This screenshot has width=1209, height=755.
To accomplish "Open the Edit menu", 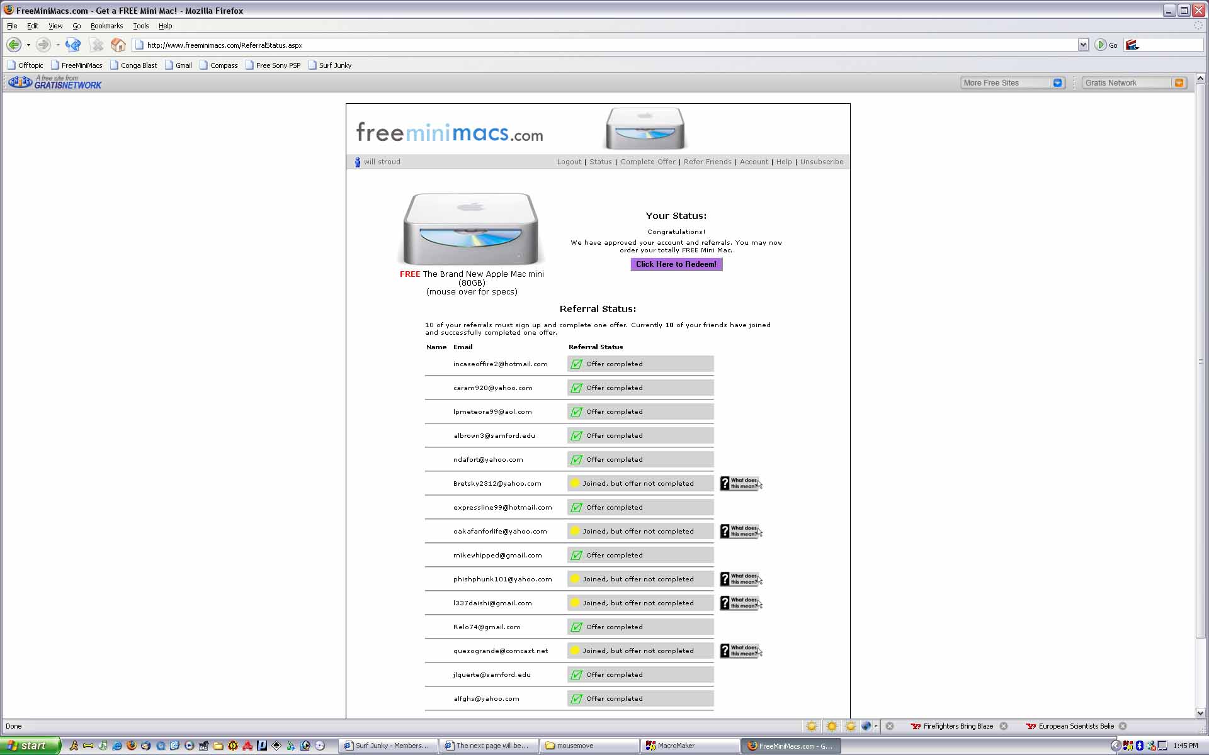I will (x=33, y=26).
